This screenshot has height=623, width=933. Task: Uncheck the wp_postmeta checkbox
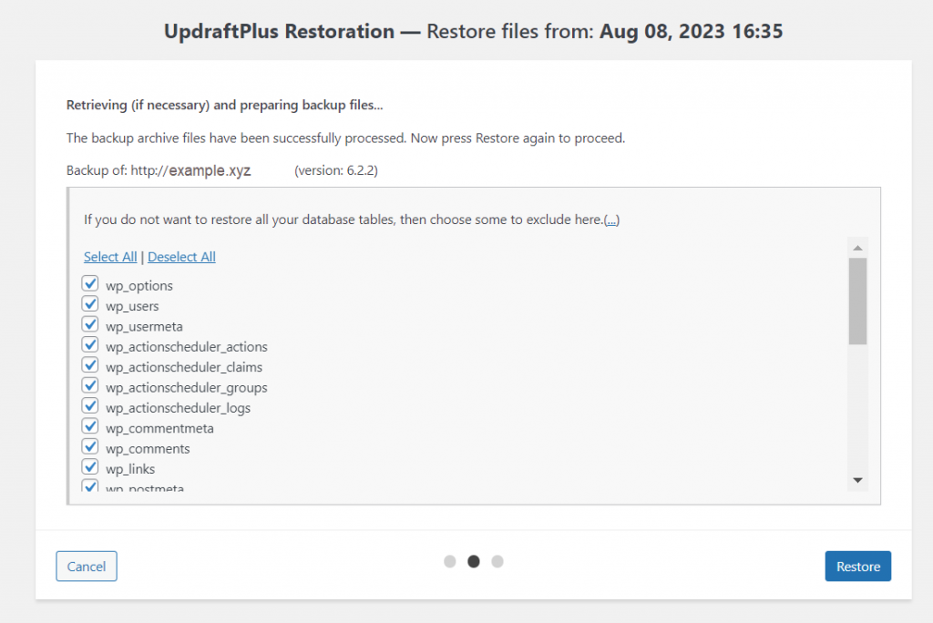(x=89, y=486)
